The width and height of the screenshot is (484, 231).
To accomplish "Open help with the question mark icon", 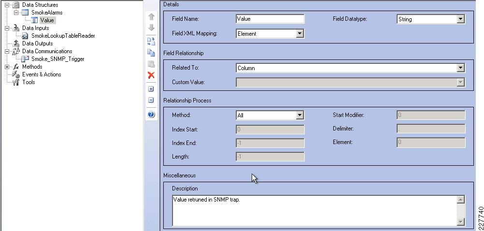I will tap(151, 115).
